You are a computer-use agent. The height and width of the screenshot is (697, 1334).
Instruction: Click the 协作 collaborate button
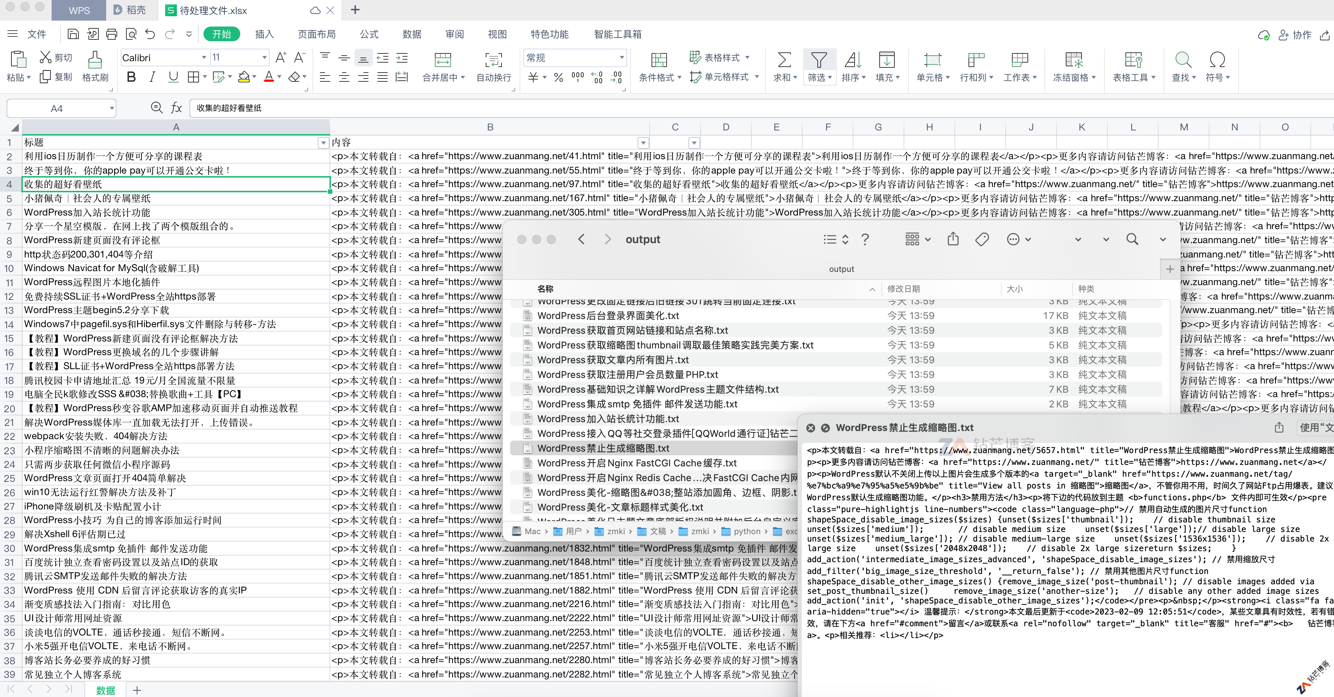pyautogui.click(x=1295, y=35)
